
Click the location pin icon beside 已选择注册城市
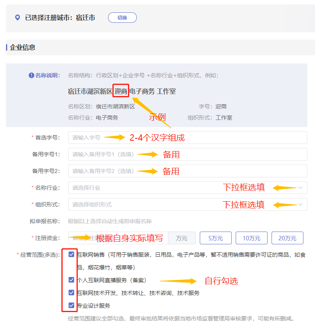[17, 18]
